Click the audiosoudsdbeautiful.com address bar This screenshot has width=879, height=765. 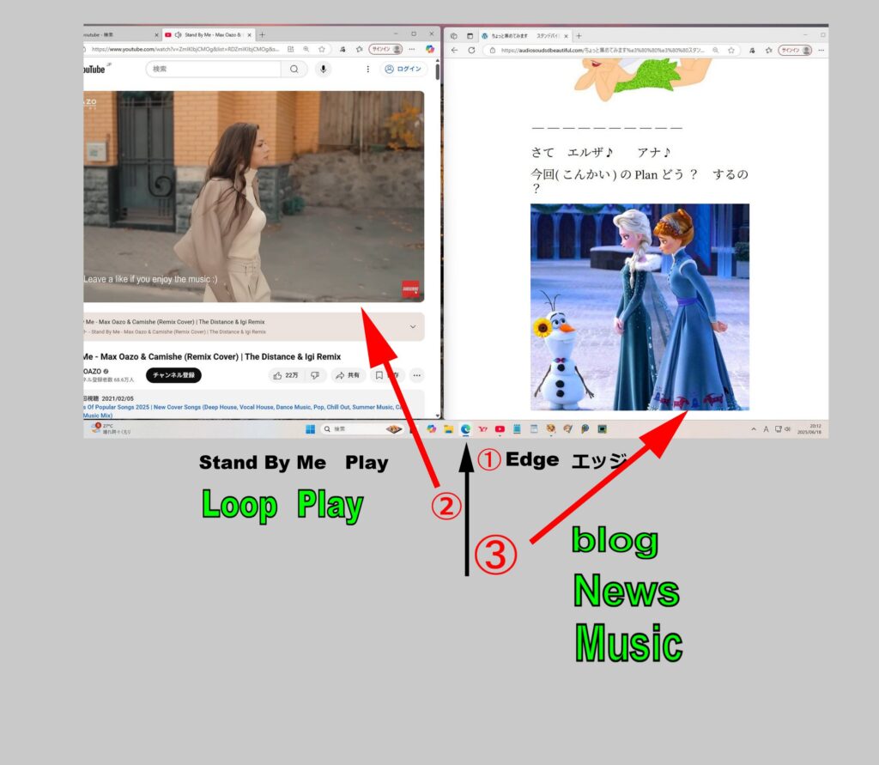pyautogui.click(x=603, y=51)
